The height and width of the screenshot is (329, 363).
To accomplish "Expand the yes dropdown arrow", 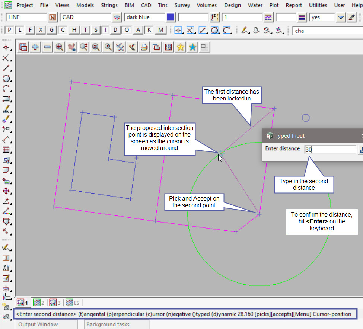I will coord(341,17).
